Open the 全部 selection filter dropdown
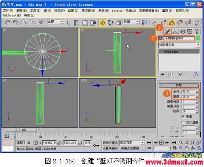This screenshot has height=167, width=204. point(62,21)
